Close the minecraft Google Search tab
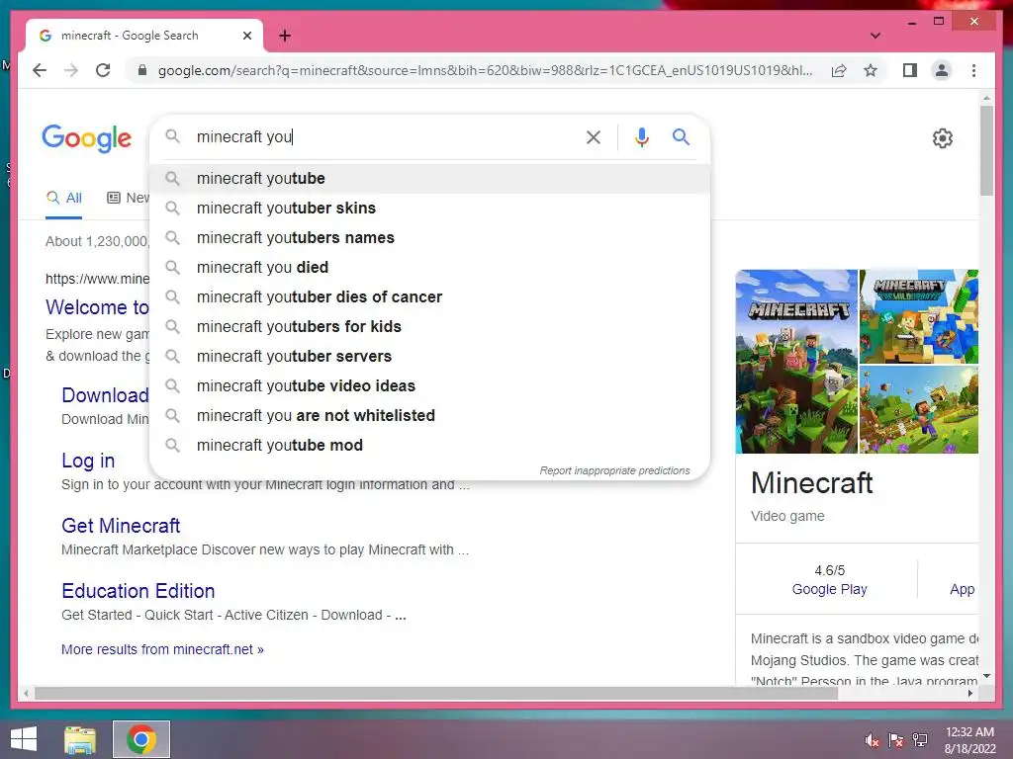The height and width of the screenshot is (759, 1013). (x=246, y=36)
